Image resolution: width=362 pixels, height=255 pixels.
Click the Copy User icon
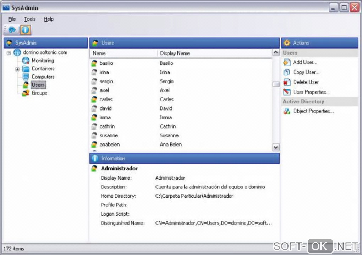286,72
